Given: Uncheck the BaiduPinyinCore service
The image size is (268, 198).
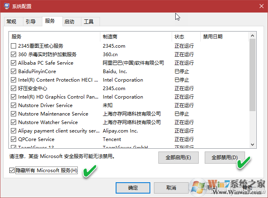Looking at the screenshot, I should point(14,71).
